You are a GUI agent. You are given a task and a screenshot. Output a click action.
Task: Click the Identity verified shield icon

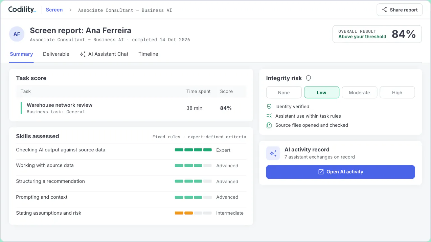point(269,106)
